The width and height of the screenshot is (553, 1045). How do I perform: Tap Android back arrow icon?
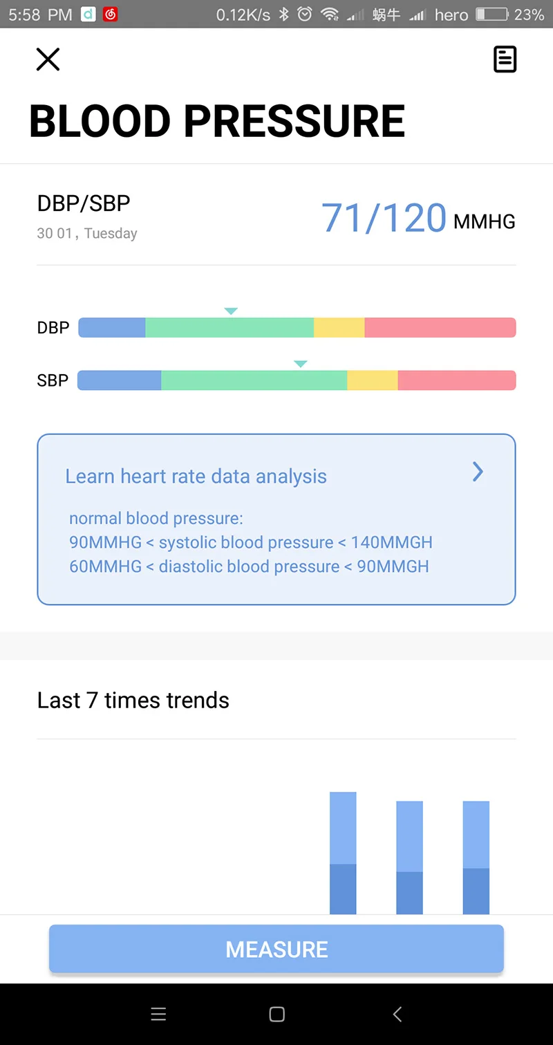click(397, 1015)
